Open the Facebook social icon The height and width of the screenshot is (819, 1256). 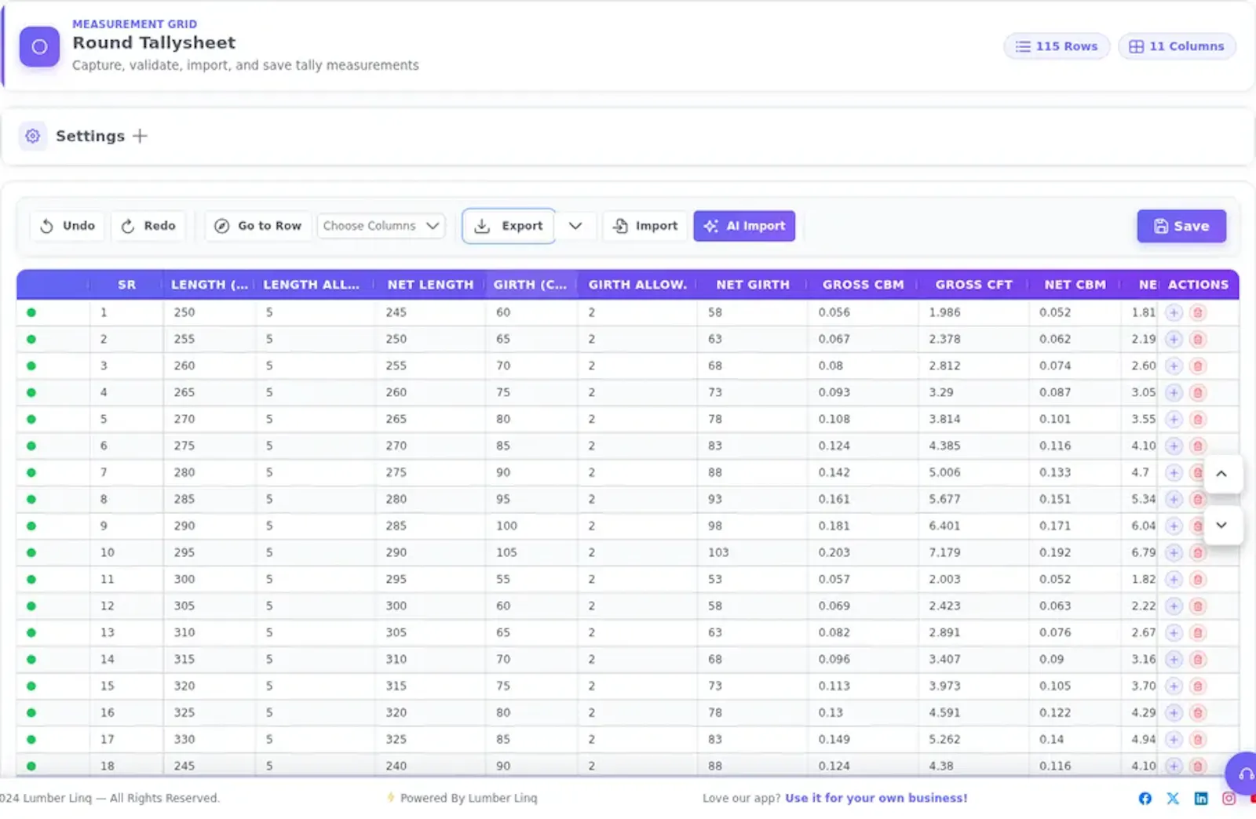pyautogui.click(x=1145, y=798)
